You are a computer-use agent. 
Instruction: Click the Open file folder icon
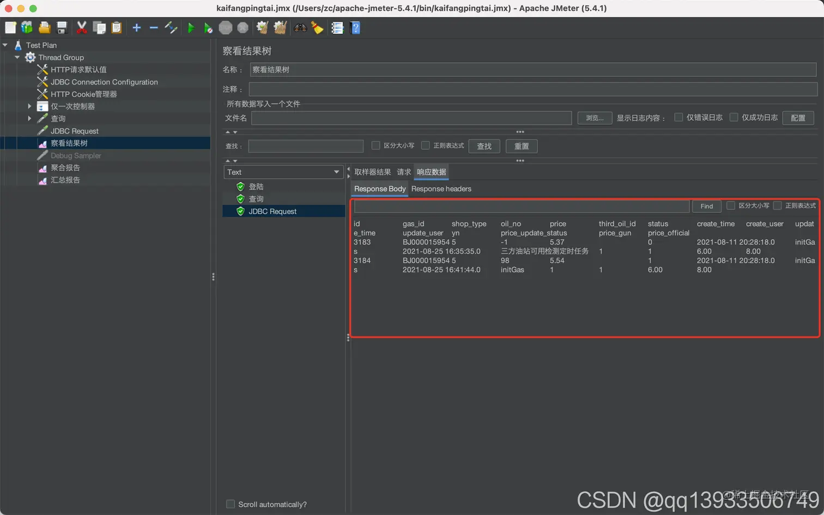tap(45, 28)
